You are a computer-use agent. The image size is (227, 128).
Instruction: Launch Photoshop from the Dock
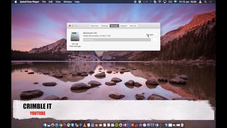(x=128, y=125)
